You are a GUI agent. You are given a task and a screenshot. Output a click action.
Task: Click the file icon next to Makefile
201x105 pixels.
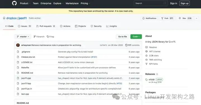18,67
